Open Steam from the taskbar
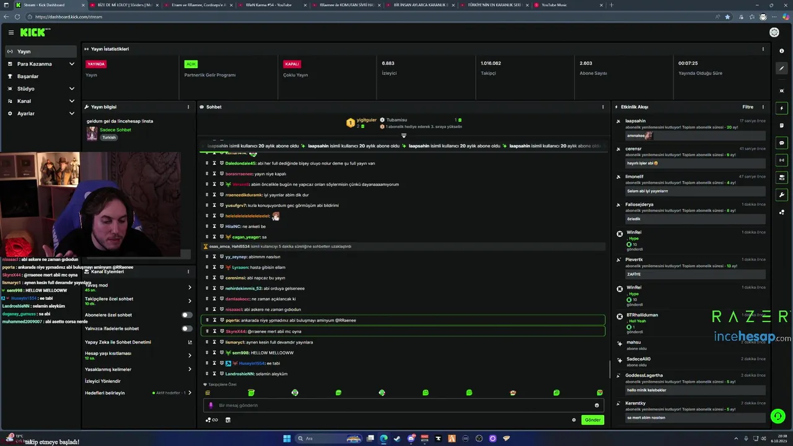Image resolution: width=793 pixels, height=446 pixels. pyautogui.click(x=397, y=439)
